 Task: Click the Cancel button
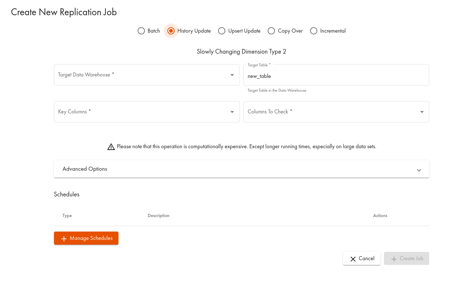[x=361, y=258]
